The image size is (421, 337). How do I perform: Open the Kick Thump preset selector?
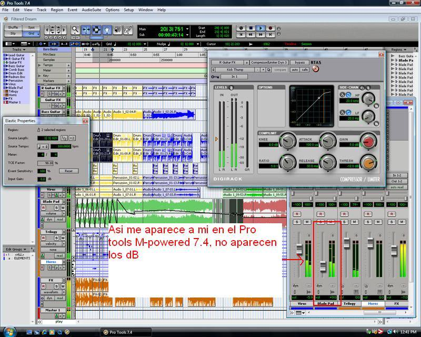pos(235,70)
